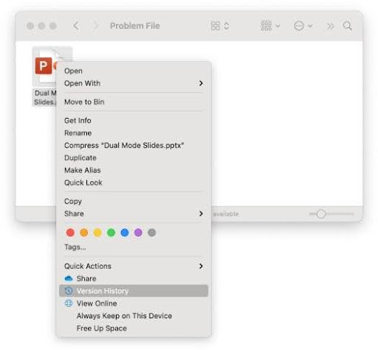378x350 pixels.
Task: Expand the Open With submenu
Action: pos(134,83)
